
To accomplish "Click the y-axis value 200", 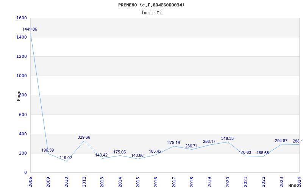I will click(x=23, y=153).
